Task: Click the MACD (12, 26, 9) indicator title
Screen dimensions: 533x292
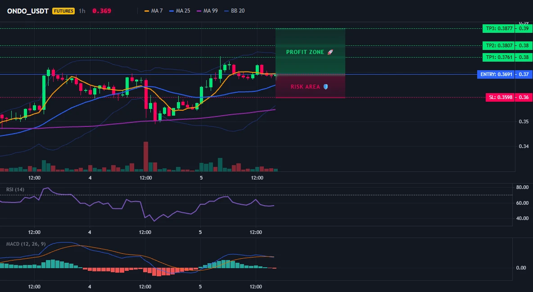Action: point(26,244)
